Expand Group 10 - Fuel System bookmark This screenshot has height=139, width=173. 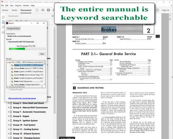coord(9,125)
